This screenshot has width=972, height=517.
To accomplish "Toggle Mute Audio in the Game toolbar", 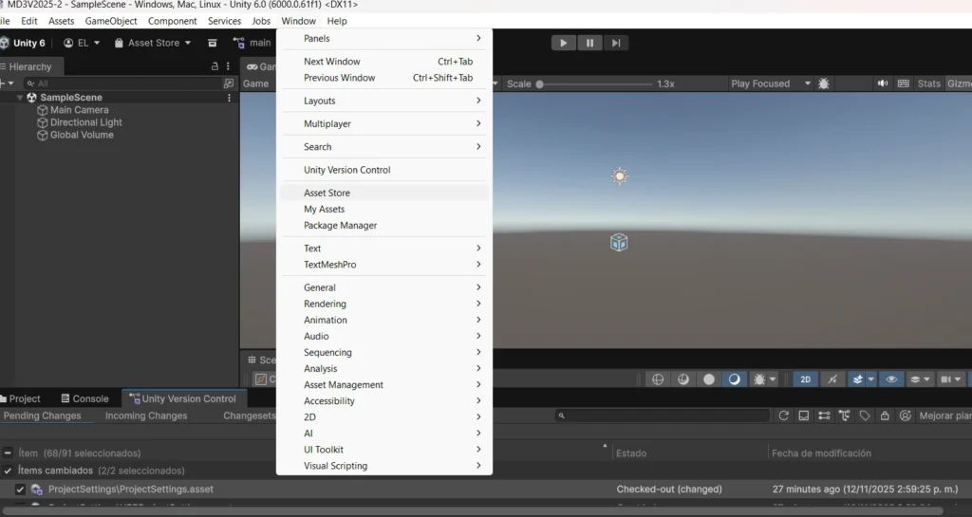I will 882,83.
